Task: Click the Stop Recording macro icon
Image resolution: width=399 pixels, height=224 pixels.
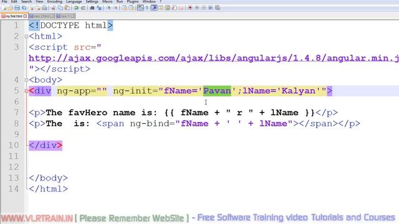Action: pyautogui.click(x=197, y=8)
